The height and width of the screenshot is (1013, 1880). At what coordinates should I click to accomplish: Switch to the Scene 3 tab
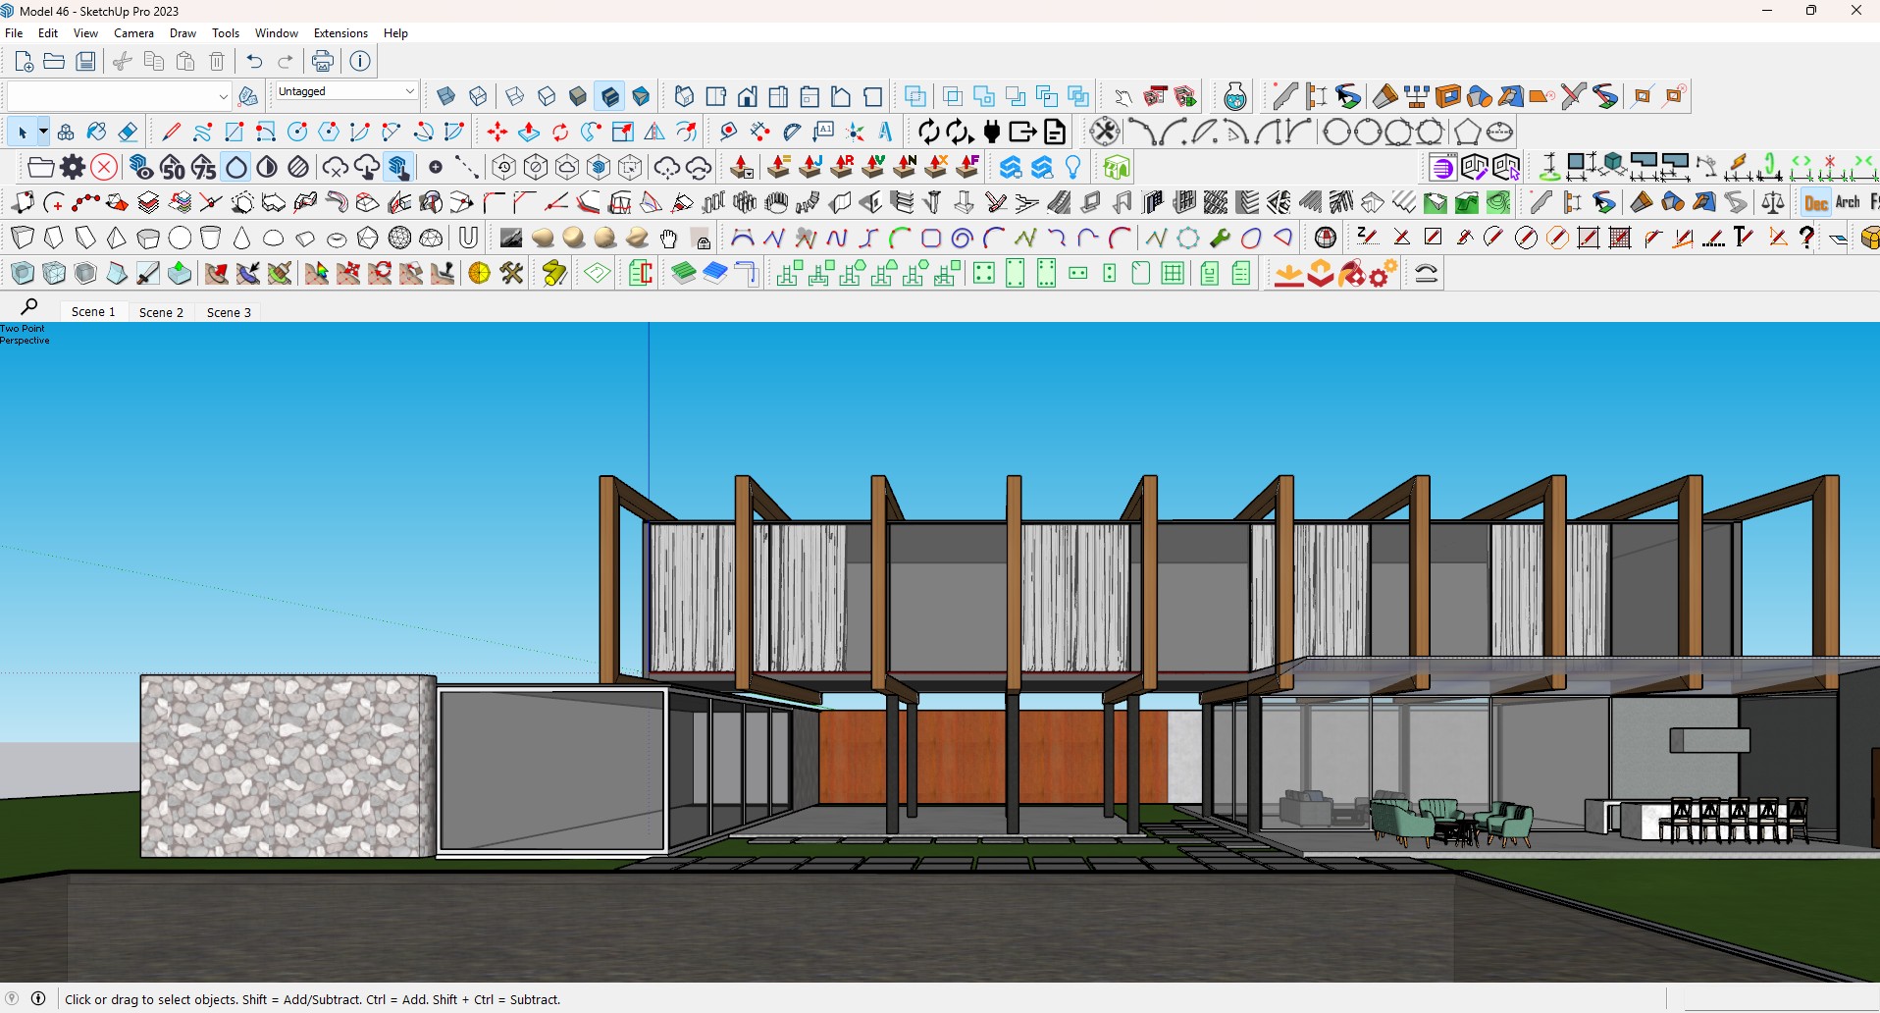(x=229, y=312)
